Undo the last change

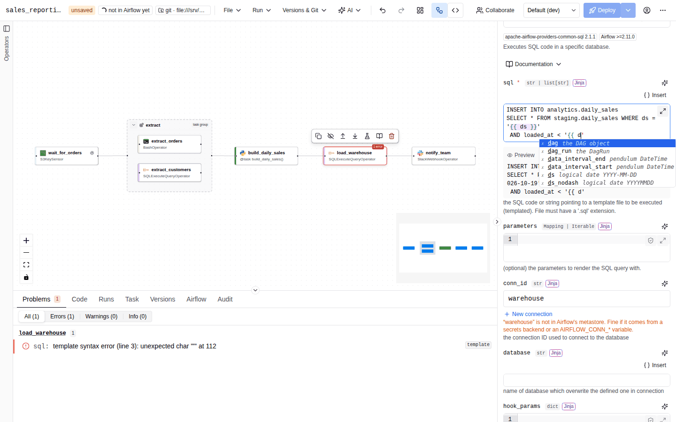[x=383, y=10]
